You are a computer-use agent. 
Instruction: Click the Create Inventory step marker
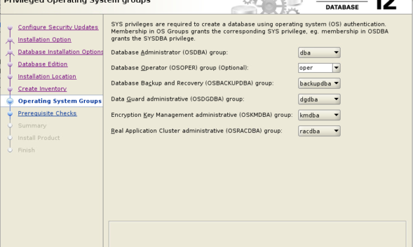pyautogui.click(x=10, y=89)
